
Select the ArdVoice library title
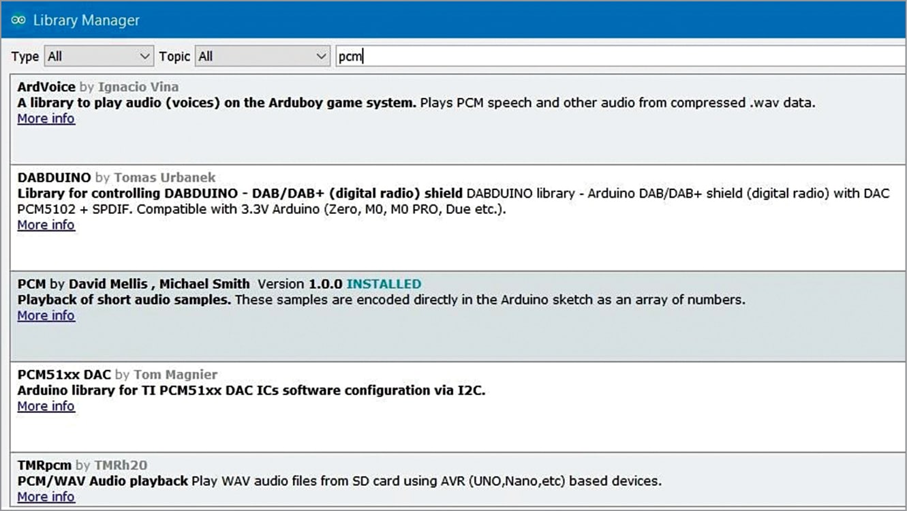(x=46, y=87)
